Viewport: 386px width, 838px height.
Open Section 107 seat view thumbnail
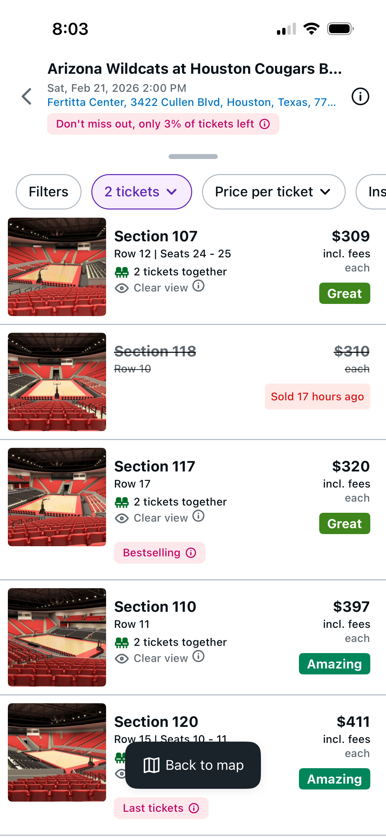[57, 267]
